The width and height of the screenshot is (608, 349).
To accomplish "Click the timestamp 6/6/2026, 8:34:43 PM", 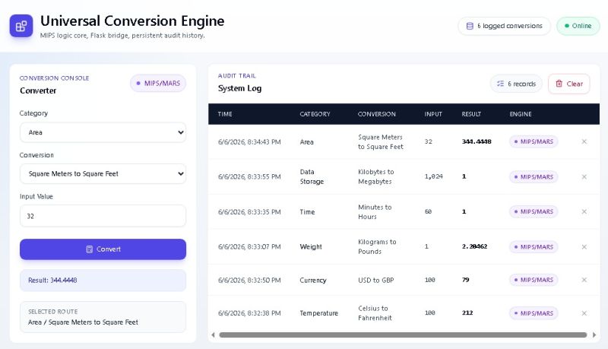I will [x=249, y=142].
